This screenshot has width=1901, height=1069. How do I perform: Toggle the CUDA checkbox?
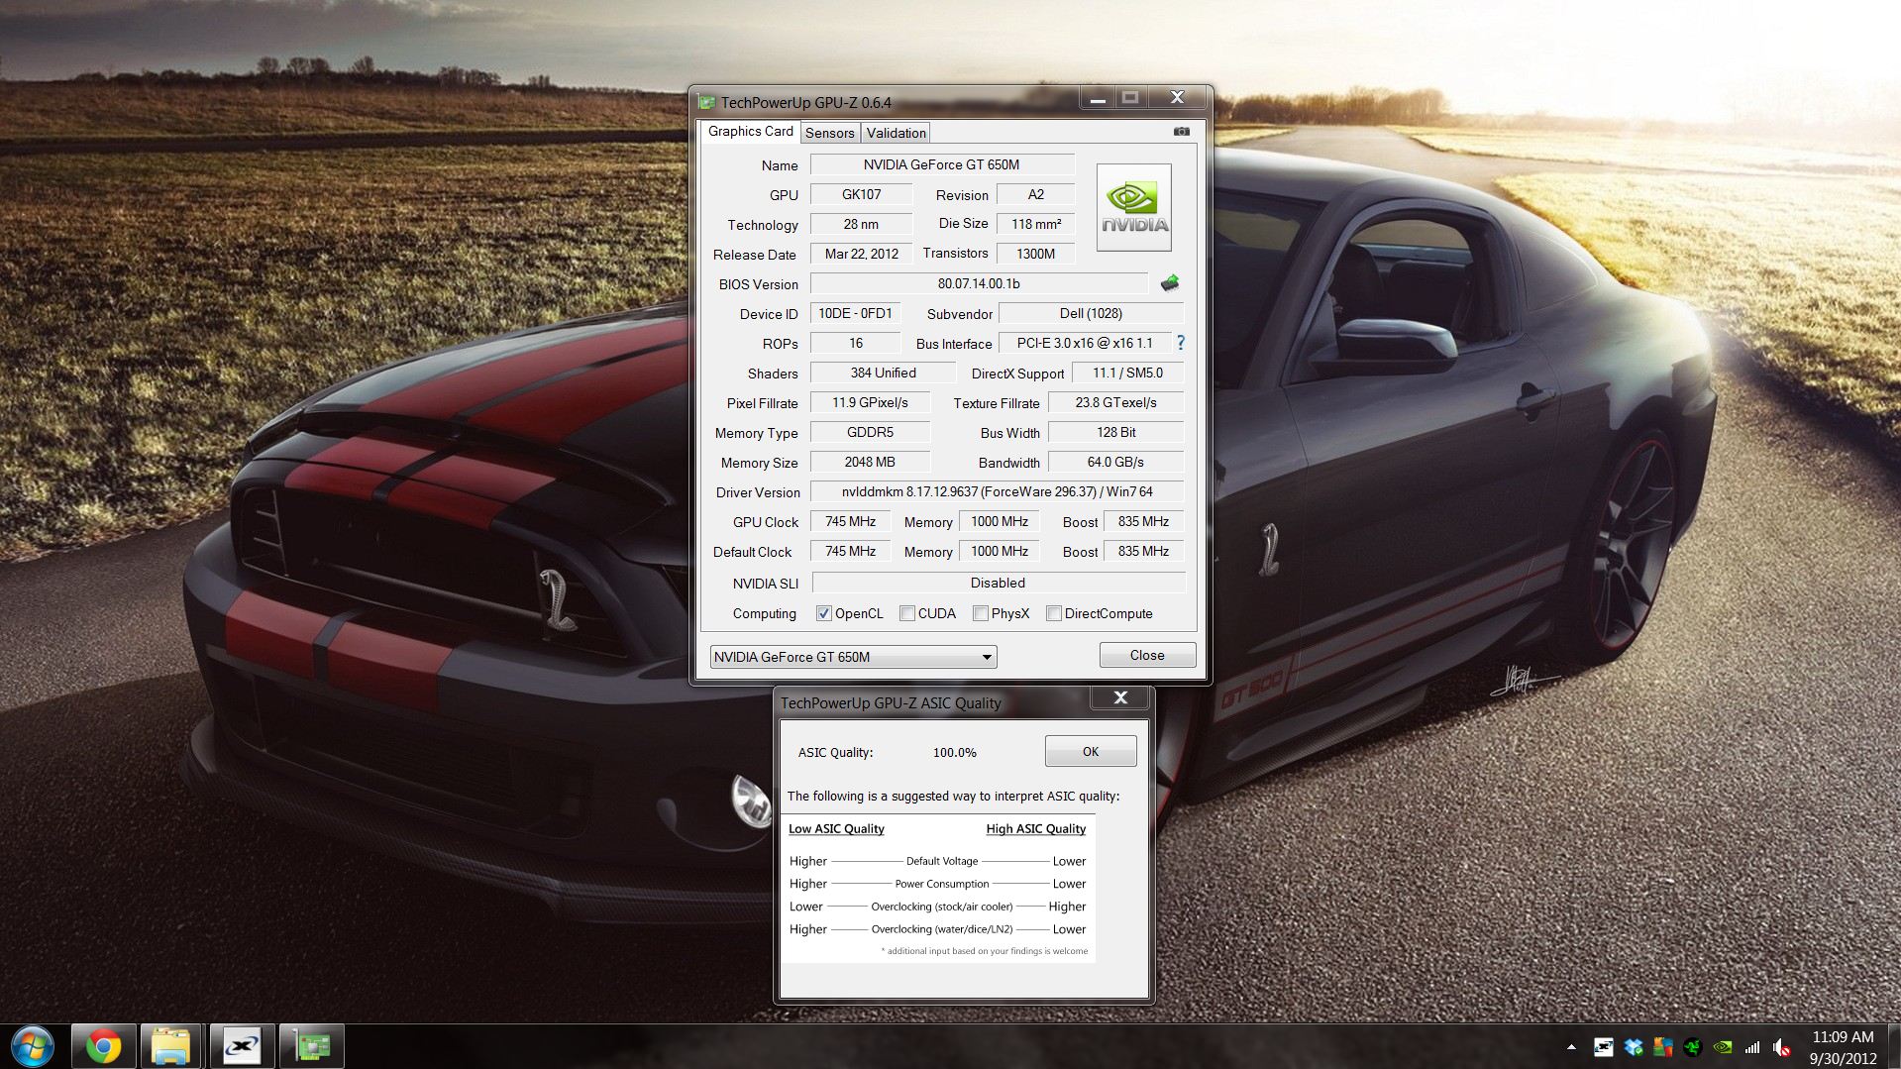click(906, 613)
